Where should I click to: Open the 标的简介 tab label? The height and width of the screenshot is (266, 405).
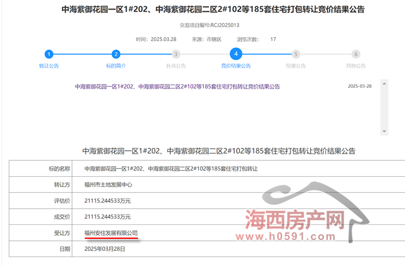click(116, 66)
